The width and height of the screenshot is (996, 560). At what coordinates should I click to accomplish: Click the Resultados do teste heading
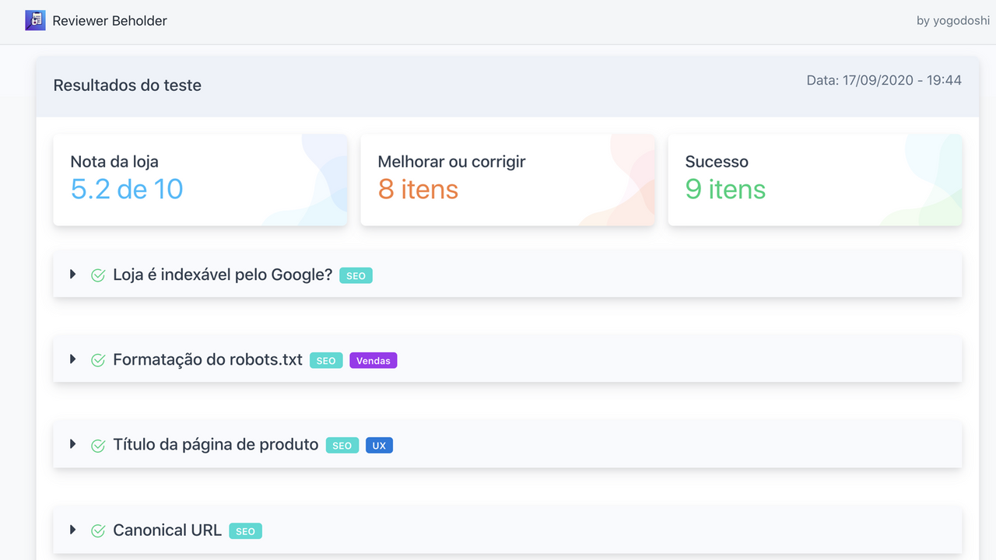coord(128,86)
